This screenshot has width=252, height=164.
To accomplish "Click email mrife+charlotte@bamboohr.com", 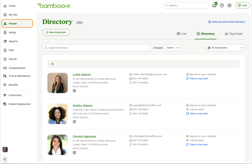I will (x=150, y=74).
